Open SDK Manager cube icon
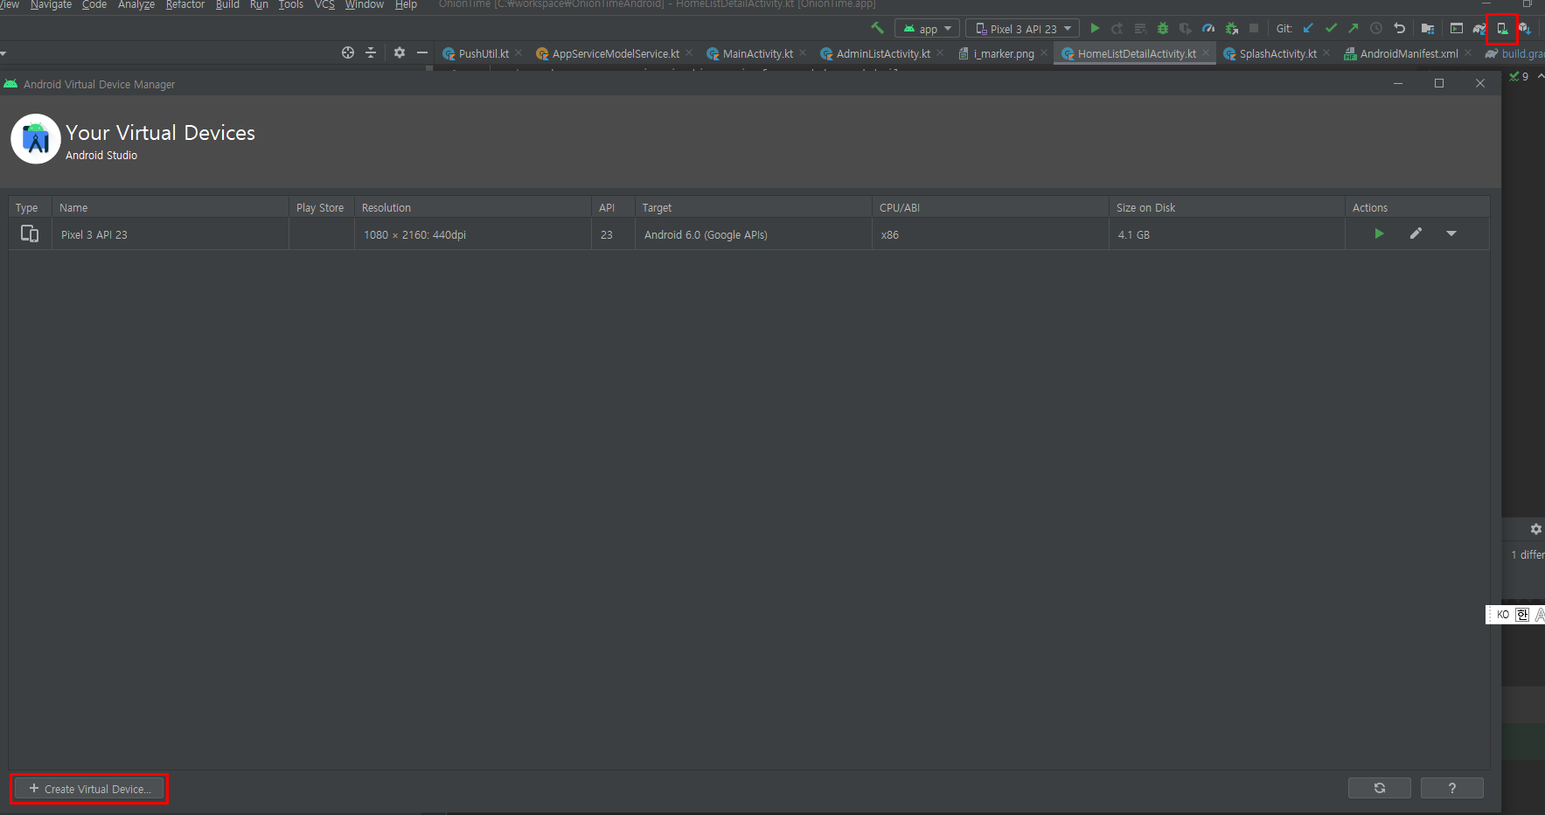The width and height of the screenshot is (1545, 815). tap(1525, 28)
